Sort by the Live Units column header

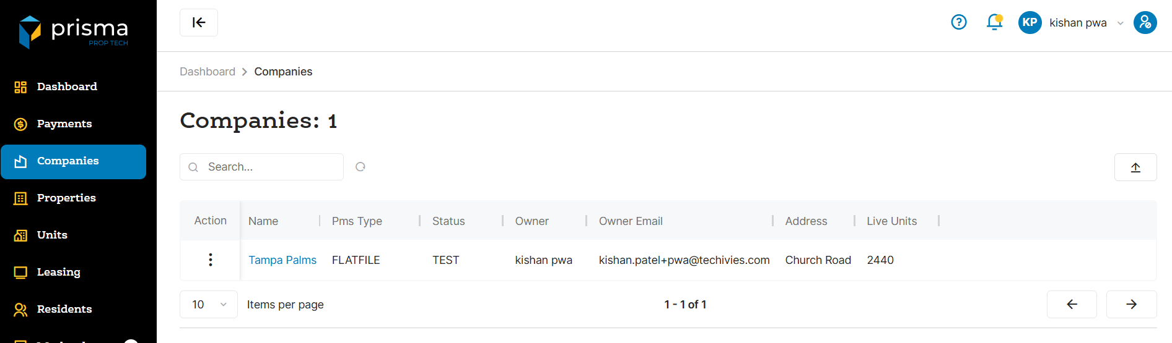pos(891,221)
